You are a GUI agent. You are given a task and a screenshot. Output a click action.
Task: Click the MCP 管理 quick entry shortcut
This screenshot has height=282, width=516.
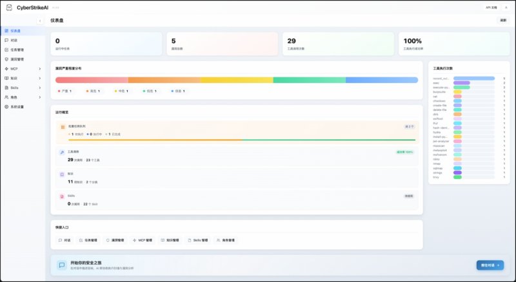[141, 240]
